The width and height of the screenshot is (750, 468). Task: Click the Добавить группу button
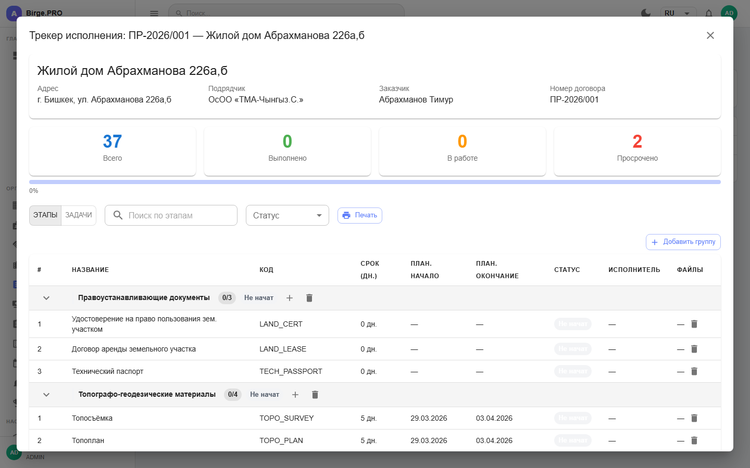(x=683, y=242)
